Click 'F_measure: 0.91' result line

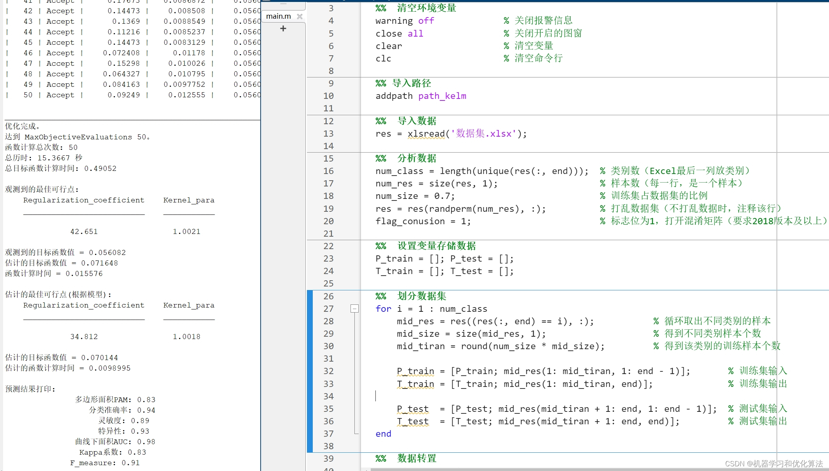[x=105, y=463]
